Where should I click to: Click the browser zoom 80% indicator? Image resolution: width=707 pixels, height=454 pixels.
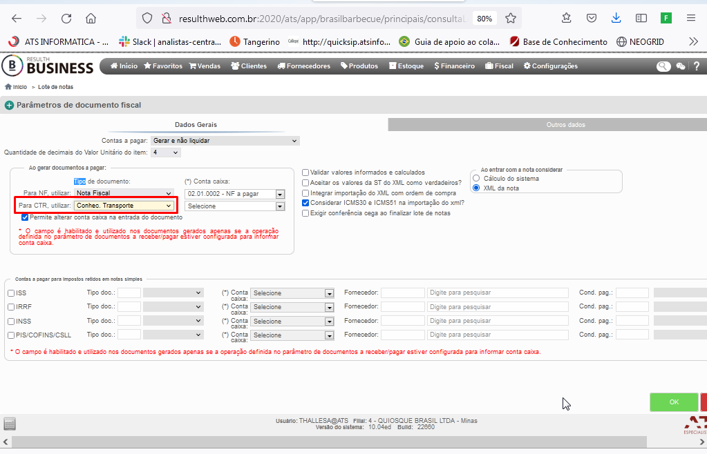484,19
